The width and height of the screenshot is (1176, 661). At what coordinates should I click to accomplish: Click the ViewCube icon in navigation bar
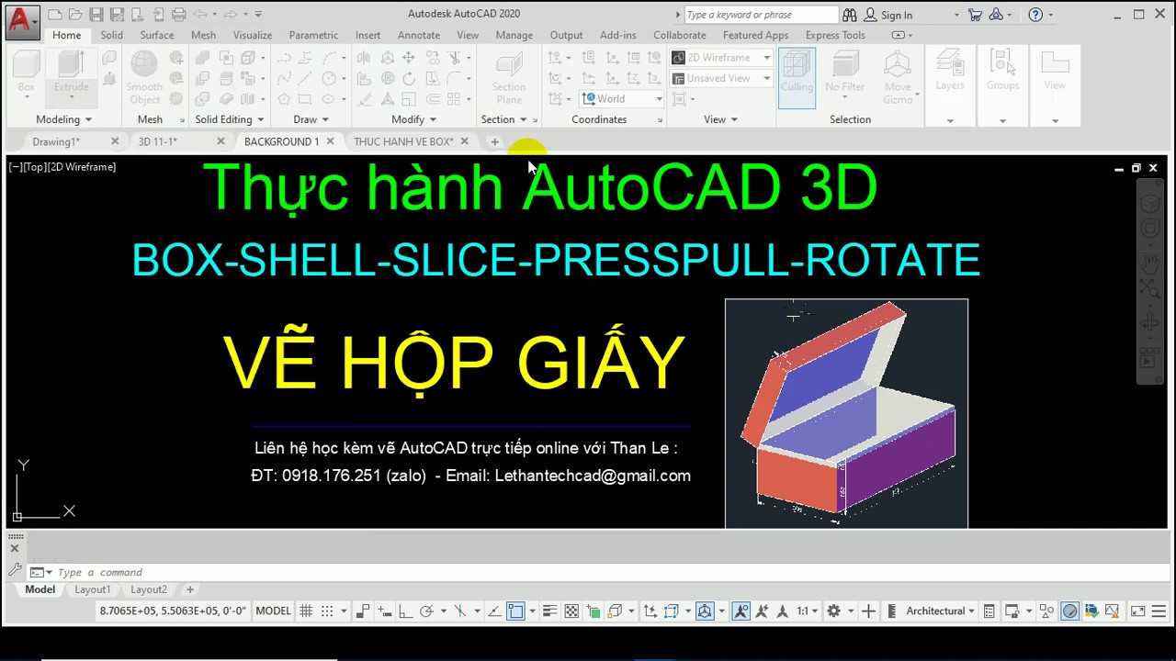[x=1150, y=203]
